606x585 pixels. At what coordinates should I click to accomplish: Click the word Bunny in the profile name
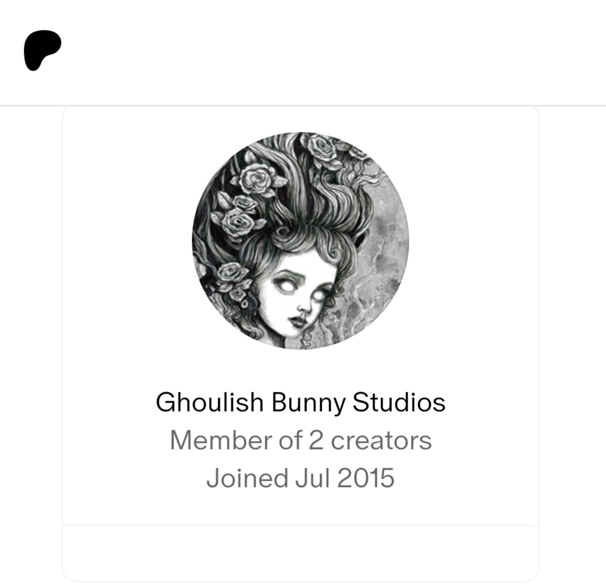pyautogui.click(x=308, y=404)
